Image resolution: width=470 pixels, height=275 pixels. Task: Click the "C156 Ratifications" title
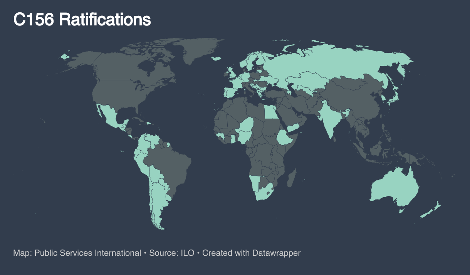(82, 20)
